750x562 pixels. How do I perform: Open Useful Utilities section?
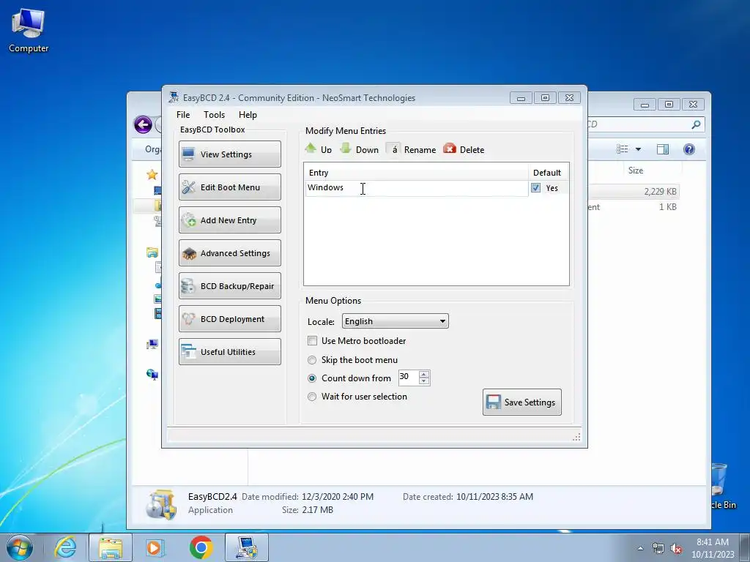point(229,352)
